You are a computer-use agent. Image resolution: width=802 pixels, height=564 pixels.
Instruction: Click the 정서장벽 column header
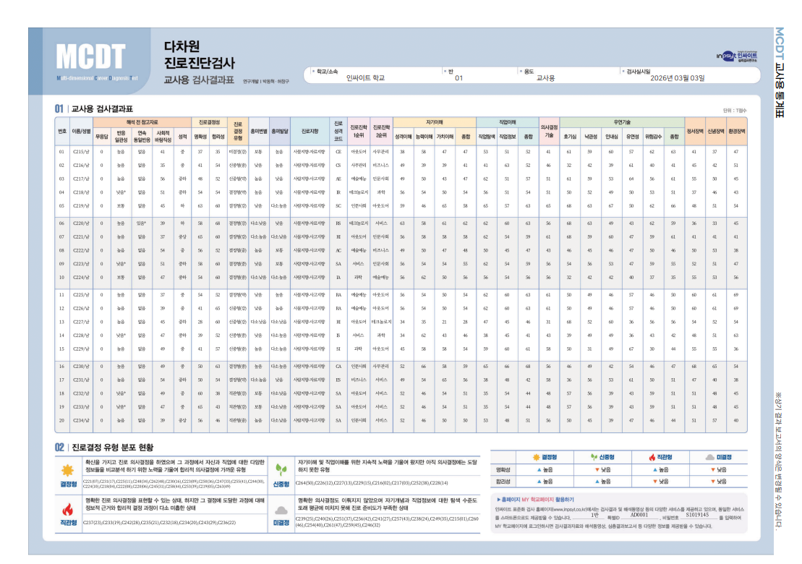(x=694, y=132)
